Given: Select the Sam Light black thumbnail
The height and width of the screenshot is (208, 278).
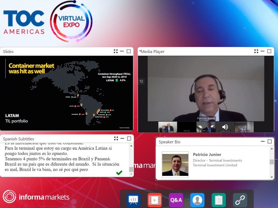Looking at the screenshot, I should [x=187, y=127].
